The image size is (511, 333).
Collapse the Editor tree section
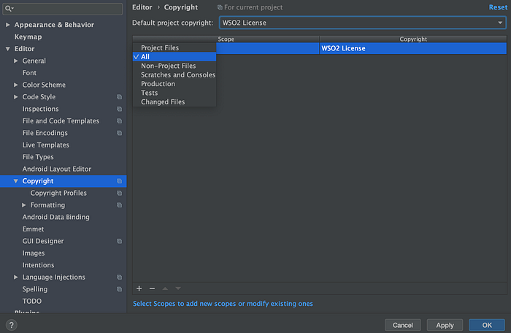[8, 49]
